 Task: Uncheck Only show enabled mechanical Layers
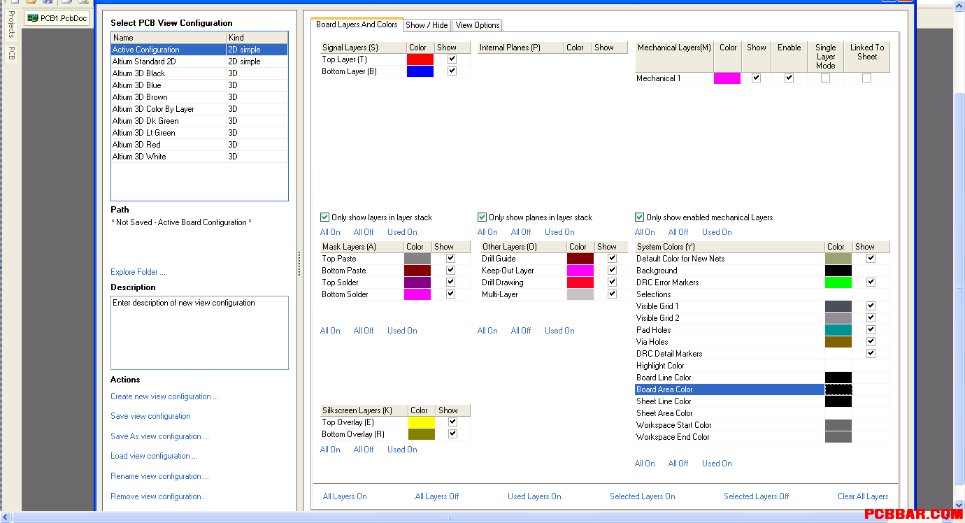tap(639, 217)
